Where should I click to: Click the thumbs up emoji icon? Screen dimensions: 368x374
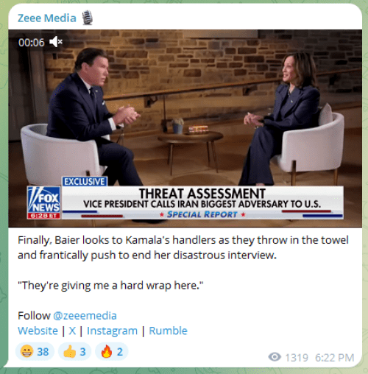pos(70,351)
